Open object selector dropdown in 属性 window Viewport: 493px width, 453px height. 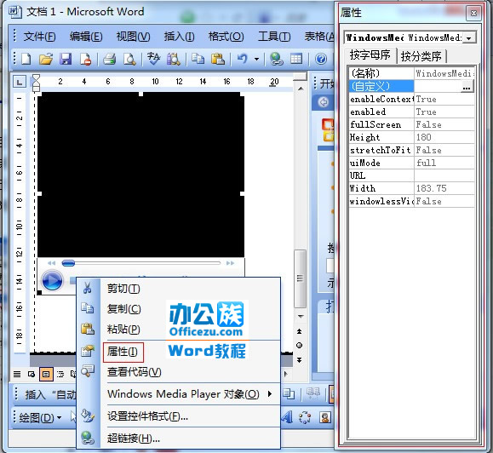pyautogui.click(x=469, y=38)
